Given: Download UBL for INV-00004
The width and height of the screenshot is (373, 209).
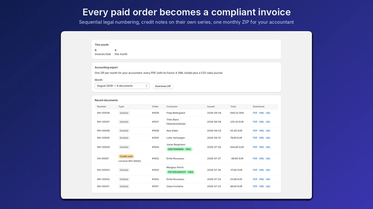Looking at the screenshot, I should coord(268,147).
